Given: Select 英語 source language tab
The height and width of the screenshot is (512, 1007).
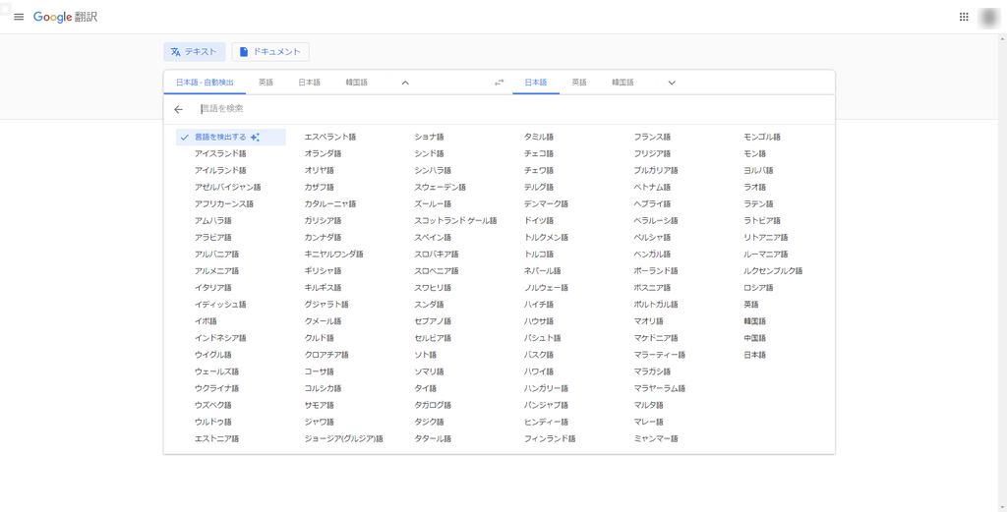Looking at the screenshot, I should (x=266, y=83).
